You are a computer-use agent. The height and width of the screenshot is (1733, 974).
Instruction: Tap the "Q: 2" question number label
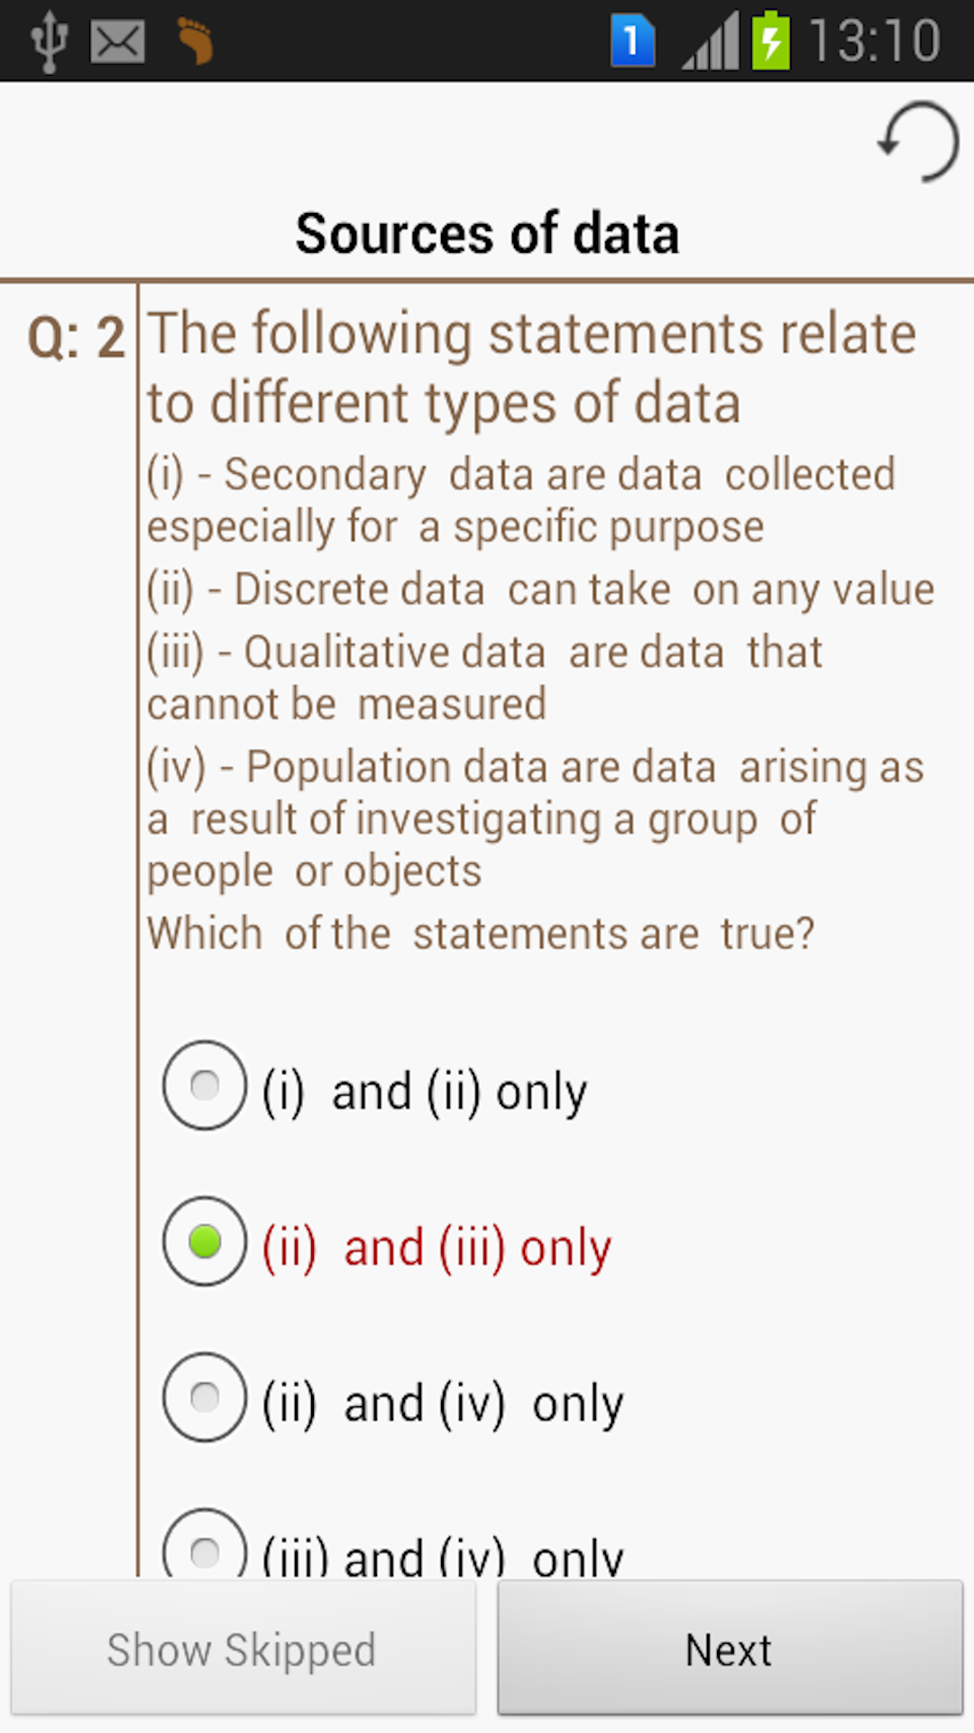pos(76,338)
